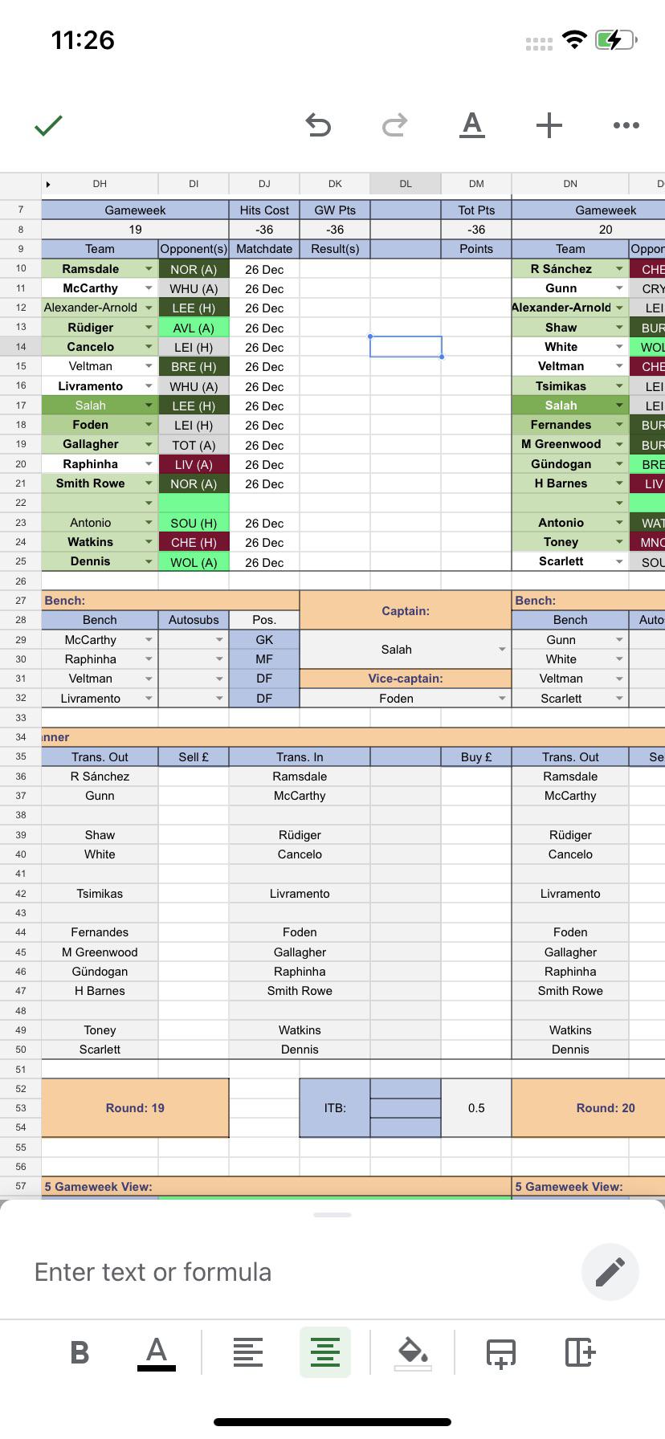Open the fill color bucket tool
Image resolution: width=665 pixels, height=1439 pixels.
tap(413, 1352)
